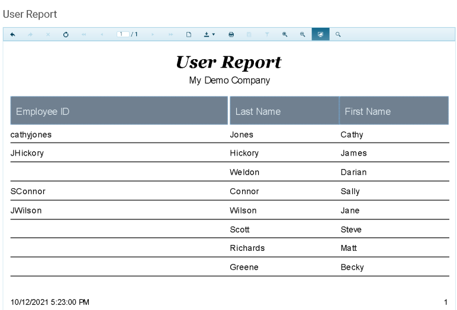Zoom in with the magnifier plus icon
Viewport: 457px width, 310px height.
[x=285, y=34]
